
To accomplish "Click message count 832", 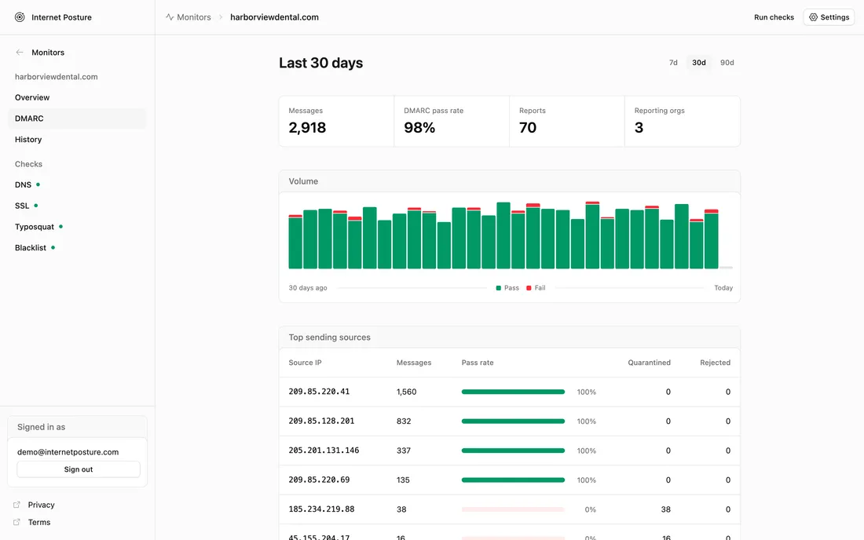I will tap(404, 421).
